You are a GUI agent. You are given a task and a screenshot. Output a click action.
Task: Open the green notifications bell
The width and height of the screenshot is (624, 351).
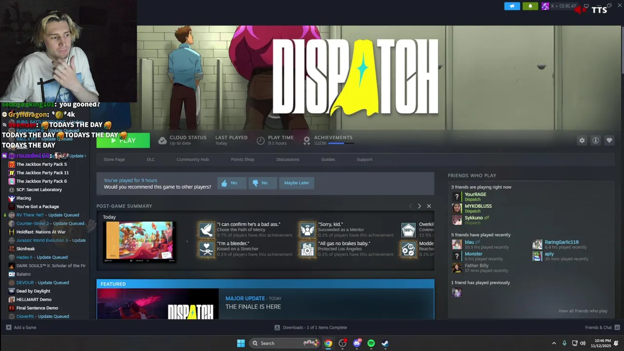(x=530, y=6)
